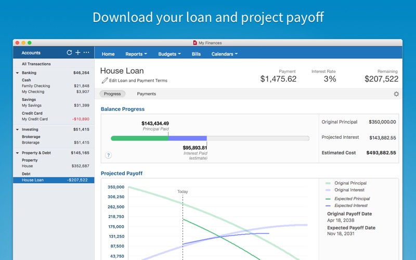Select the Progress view toggle
This screenshot has width=416, height=260.
(x=112, y=94)
